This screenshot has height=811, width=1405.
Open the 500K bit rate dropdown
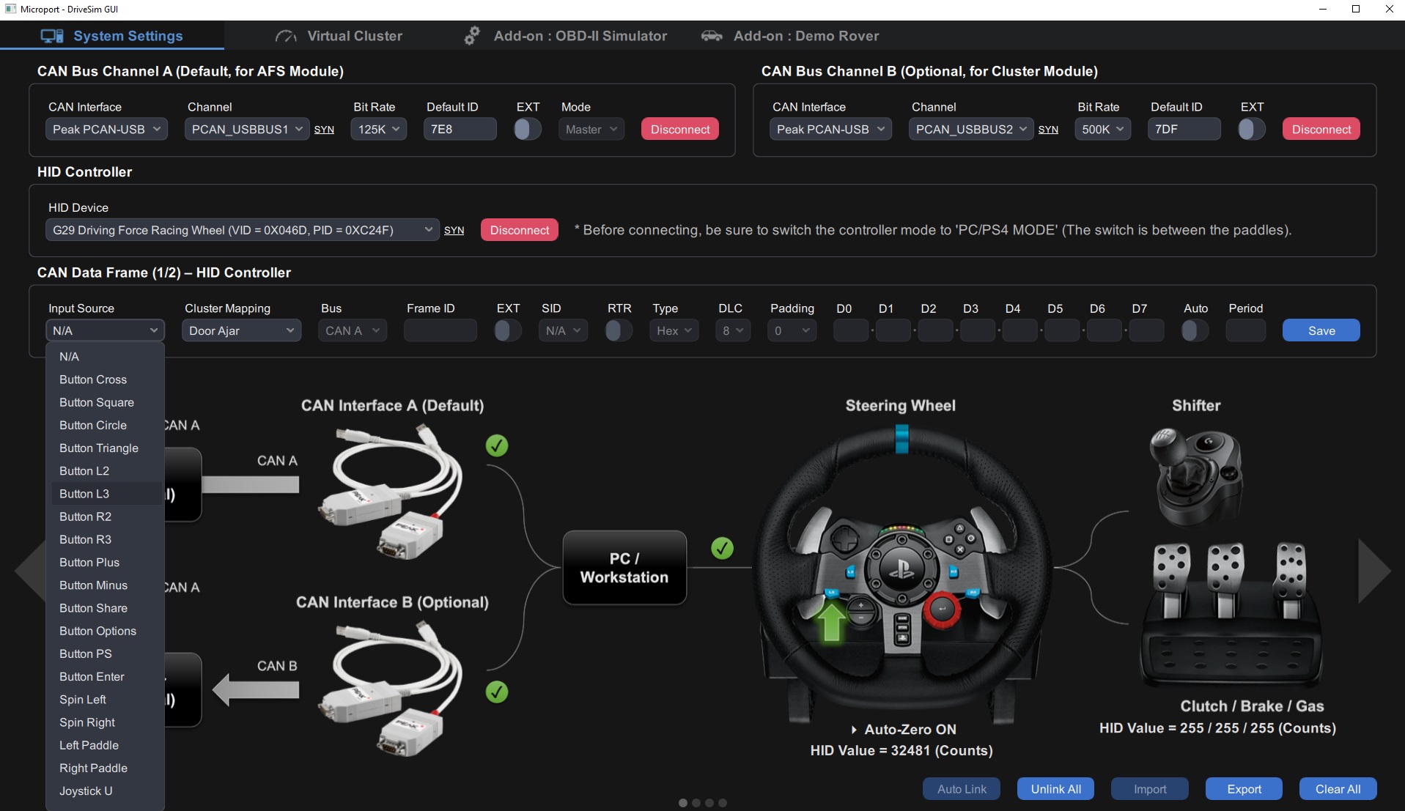click(1102, 129)
